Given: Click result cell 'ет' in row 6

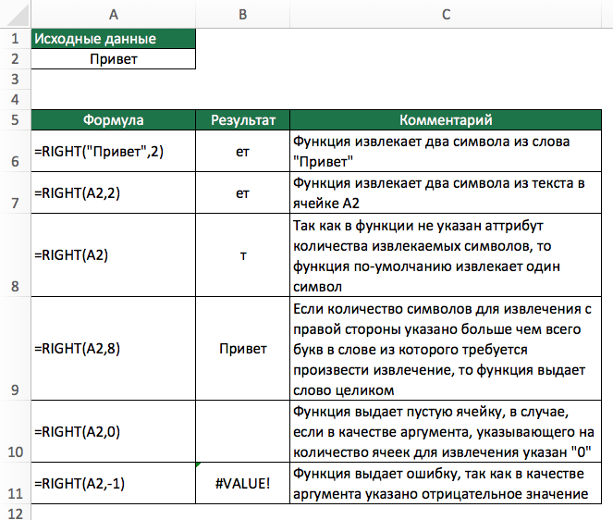Looking at the screenshot, I should [243, 151].
